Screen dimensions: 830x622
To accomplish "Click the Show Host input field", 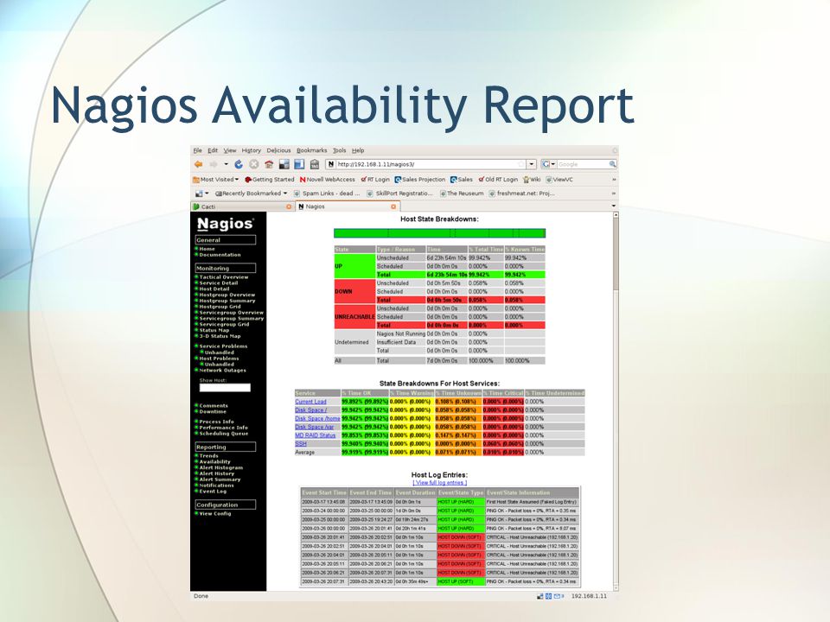I will click(x=225, y=388).
